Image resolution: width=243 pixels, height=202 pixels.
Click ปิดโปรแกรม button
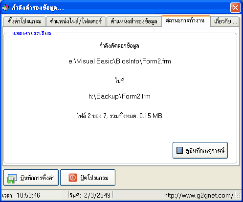click(x=88, y=178)
